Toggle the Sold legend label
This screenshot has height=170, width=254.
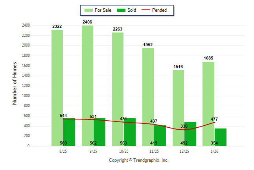pos(132,10)
